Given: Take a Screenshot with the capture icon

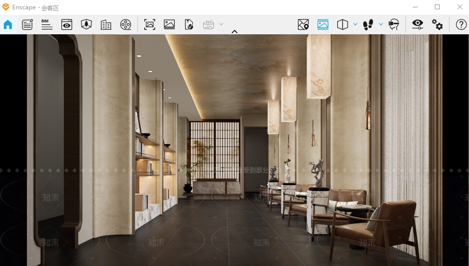Looking at the screenshot, I should pos(149,25).
